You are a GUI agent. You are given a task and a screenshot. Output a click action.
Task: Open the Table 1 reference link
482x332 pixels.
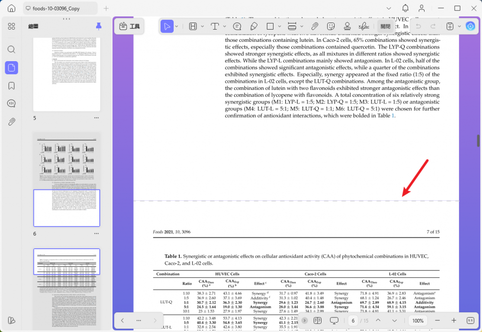(393, 116)
